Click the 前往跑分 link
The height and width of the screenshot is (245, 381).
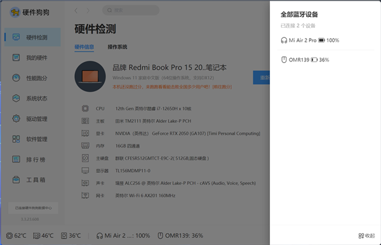(222, 87)
